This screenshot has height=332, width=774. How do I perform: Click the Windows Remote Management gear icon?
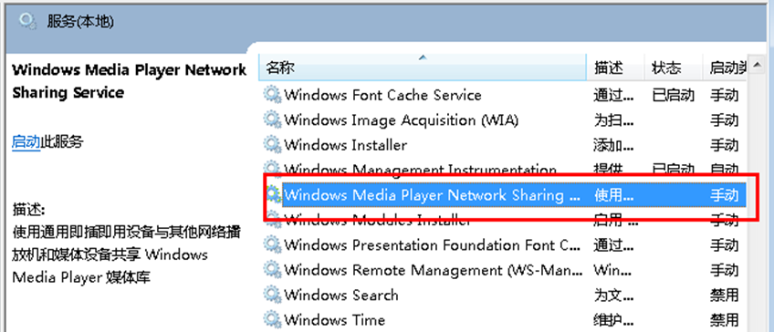pyautogui.click(x=273, y=269)
